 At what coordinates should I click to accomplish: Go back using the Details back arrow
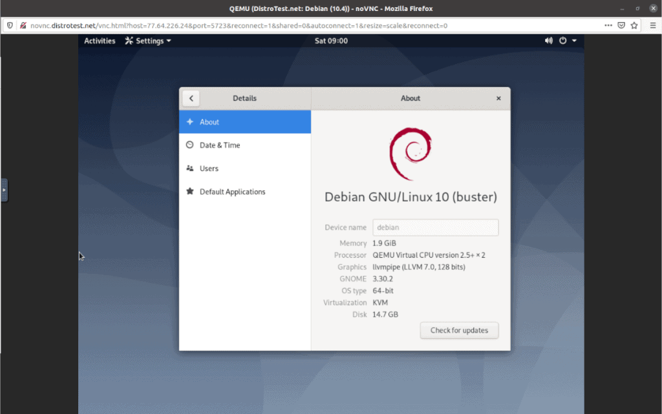[x=191, y=98]
